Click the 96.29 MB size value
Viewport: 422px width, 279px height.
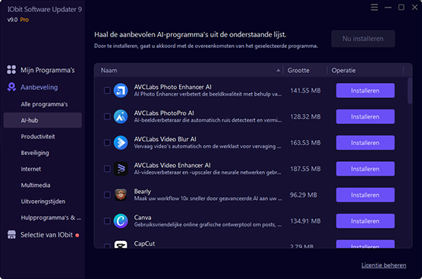[x=304, y=195]
